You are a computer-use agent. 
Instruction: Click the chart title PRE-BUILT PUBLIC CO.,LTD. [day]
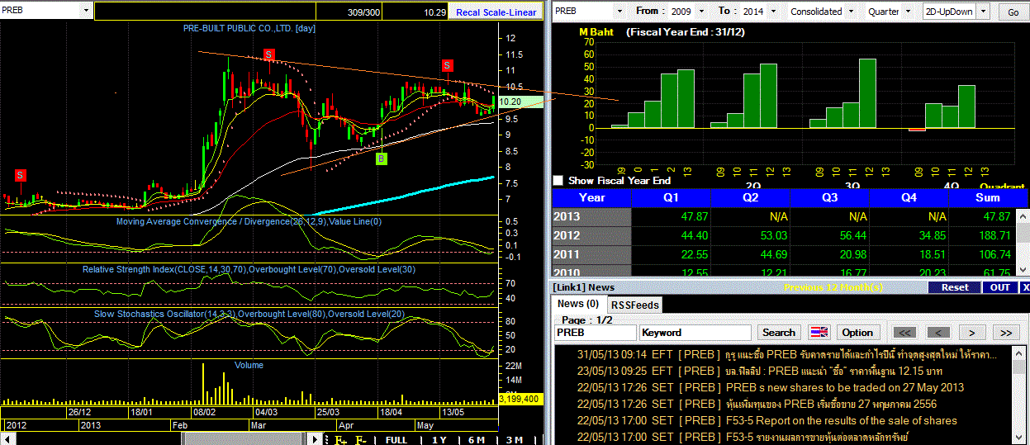[249, 28]
